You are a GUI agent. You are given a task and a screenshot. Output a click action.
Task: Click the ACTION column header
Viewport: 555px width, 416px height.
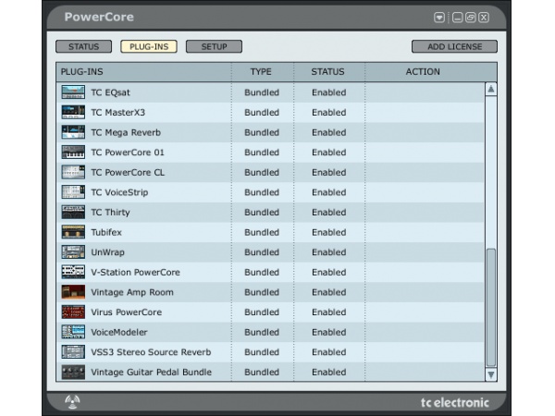[423, 72]
